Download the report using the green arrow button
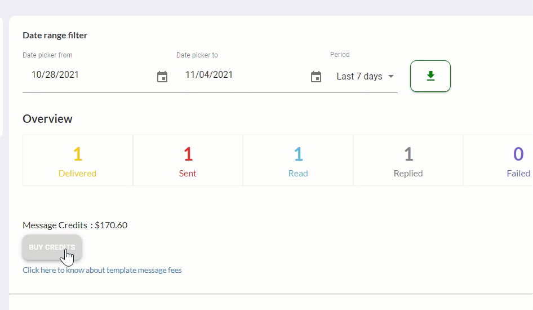The image size is (533, 310). click(x=430, y=76)
